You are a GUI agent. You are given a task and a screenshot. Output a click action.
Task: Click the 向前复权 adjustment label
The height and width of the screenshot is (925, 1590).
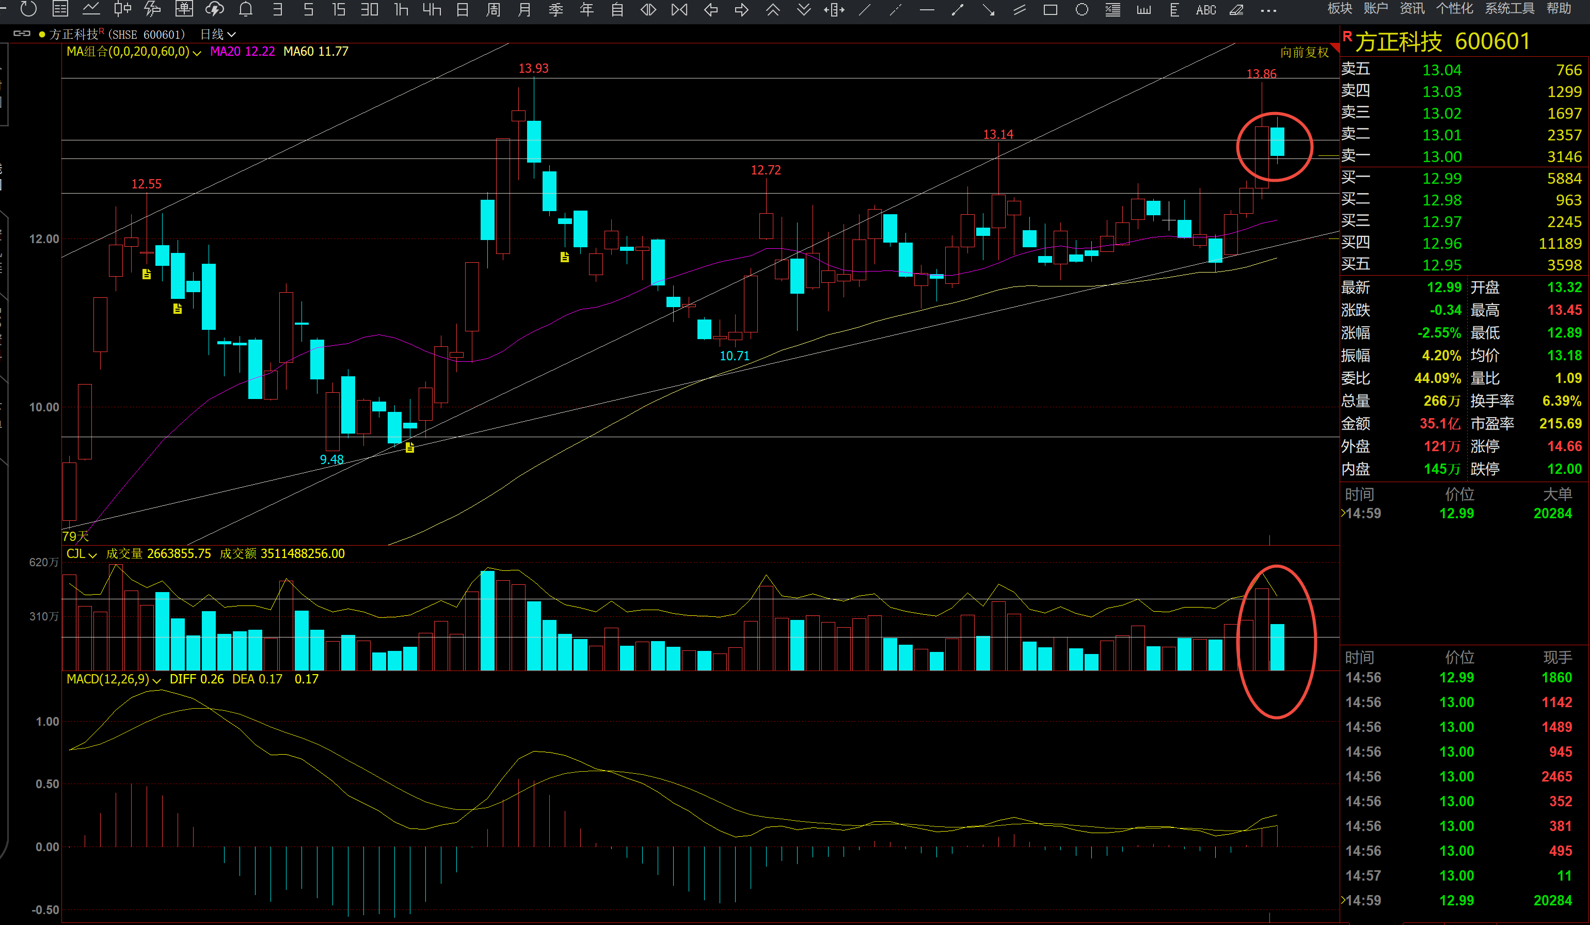point(1304,52)
